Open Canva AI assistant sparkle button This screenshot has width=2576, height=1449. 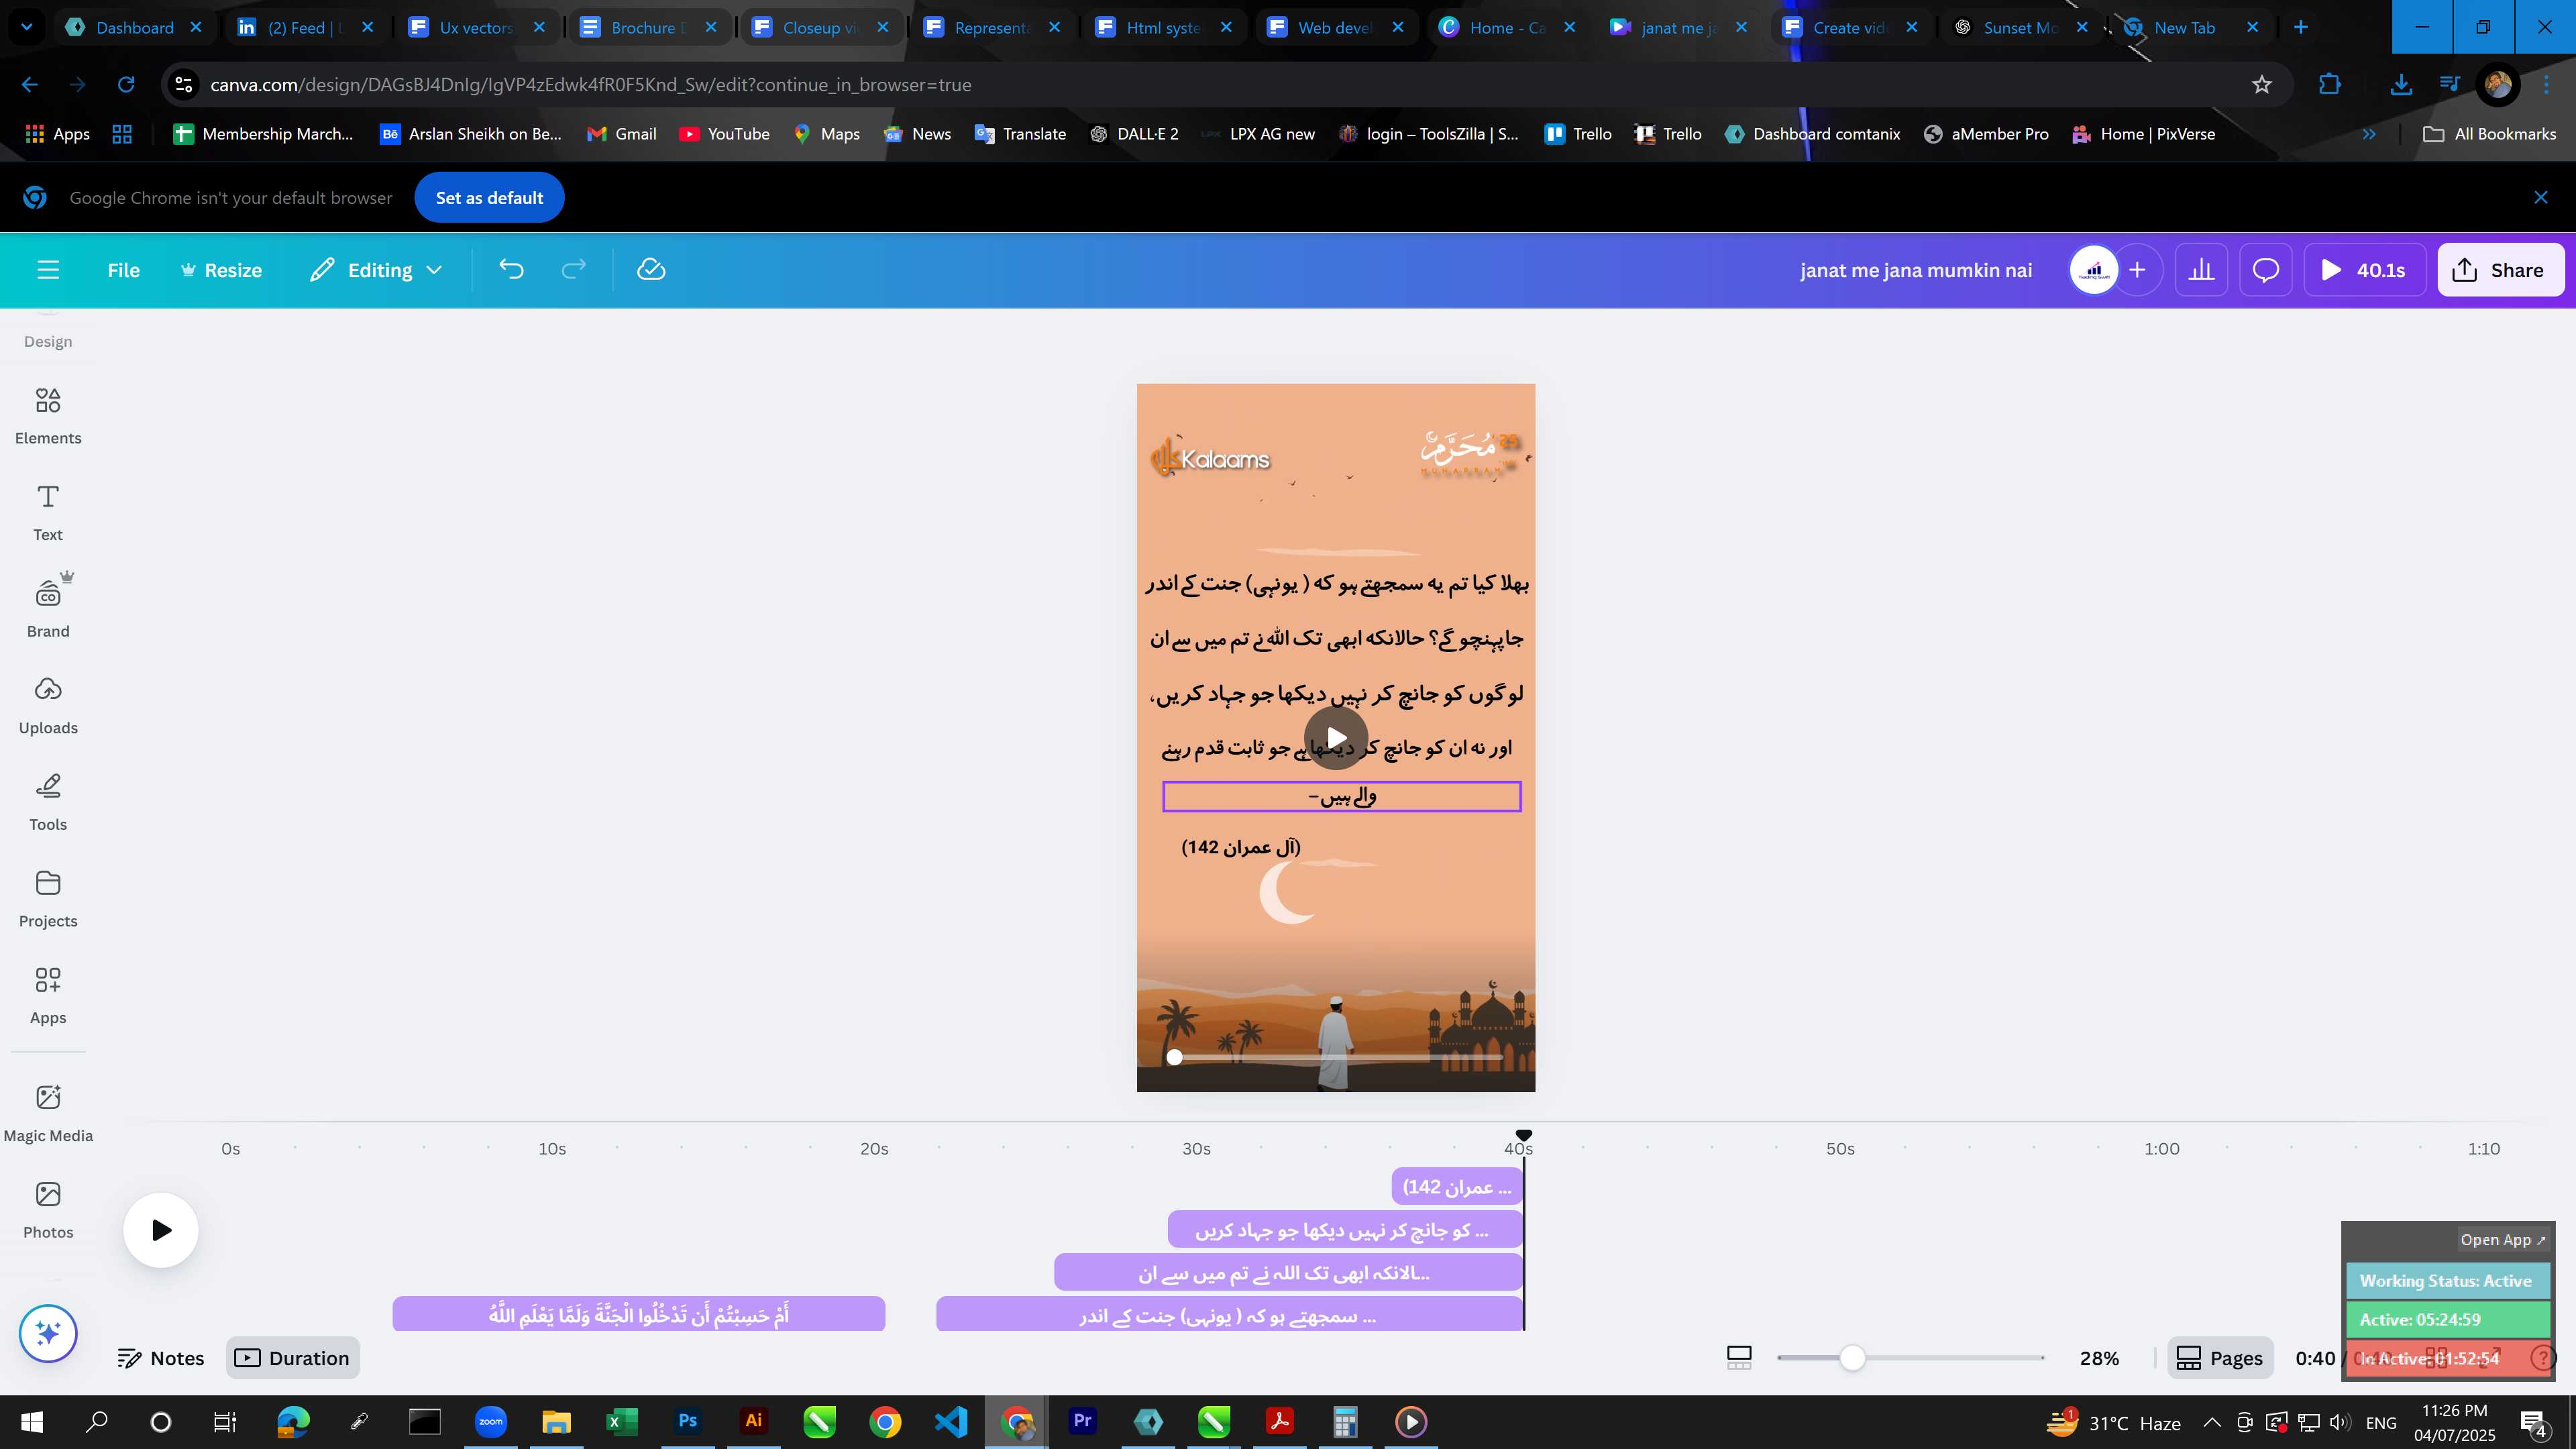(48, 1333)
